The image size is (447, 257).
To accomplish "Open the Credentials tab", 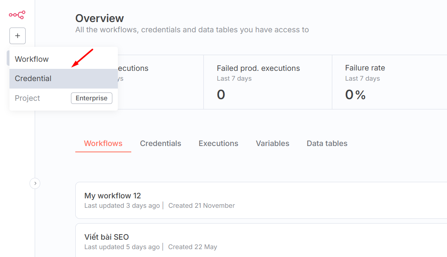I will point(160,144).
